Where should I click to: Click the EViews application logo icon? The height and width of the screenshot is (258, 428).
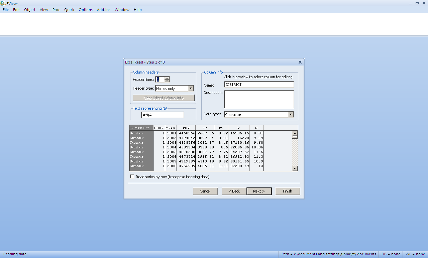pyautogui.click(x=3, y=3)
